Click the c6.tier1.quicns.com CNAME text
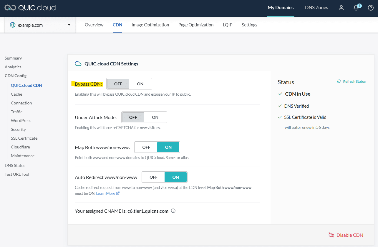The image size is (378, 247). click(148, 211)
